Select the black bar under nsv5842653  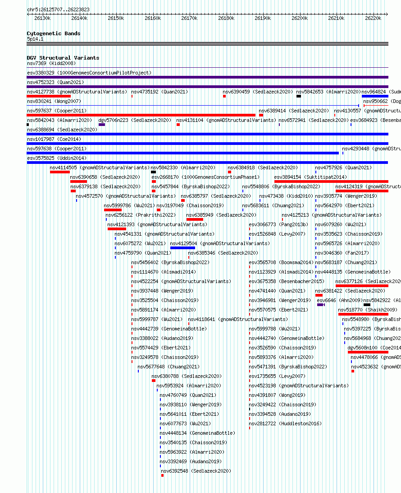coord(299,96)
